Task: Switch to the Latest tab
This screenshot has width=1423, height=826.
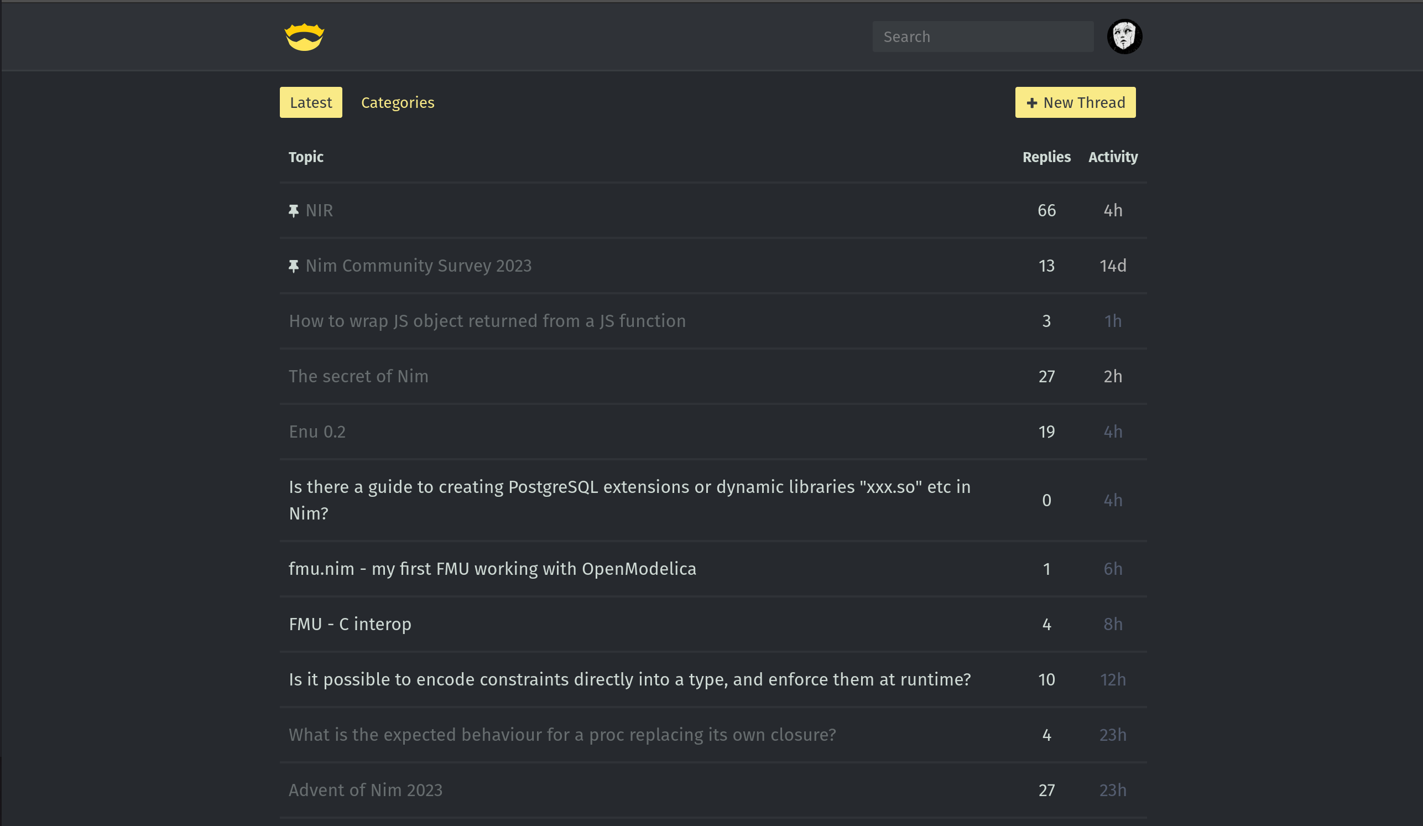Action: click(x=311, y=102)
